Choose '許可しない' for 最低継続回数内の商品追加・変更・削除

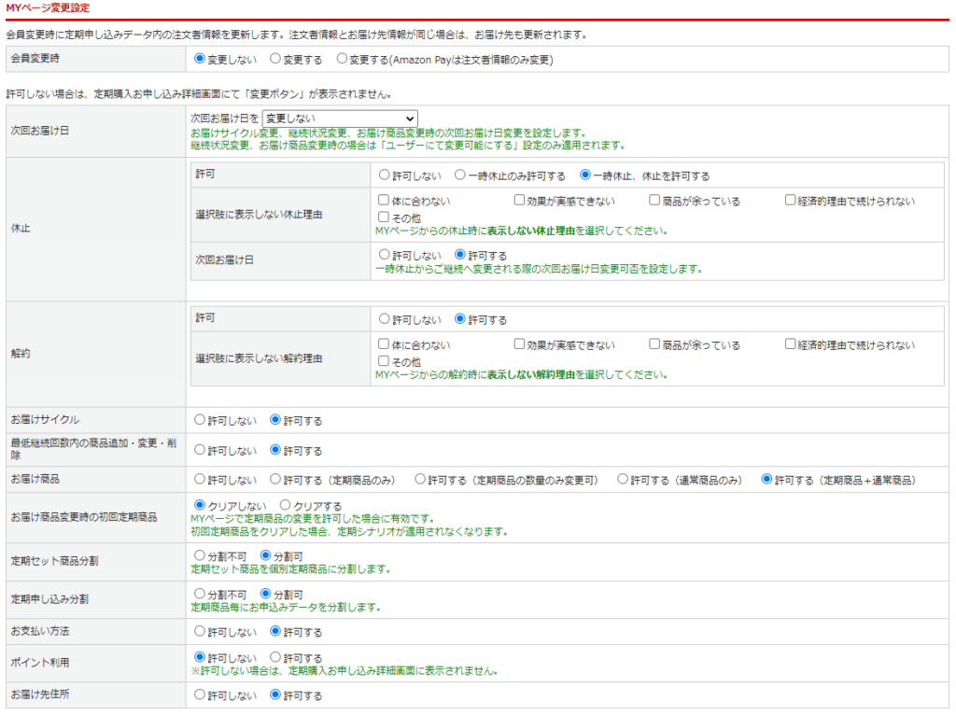(200, 450)
